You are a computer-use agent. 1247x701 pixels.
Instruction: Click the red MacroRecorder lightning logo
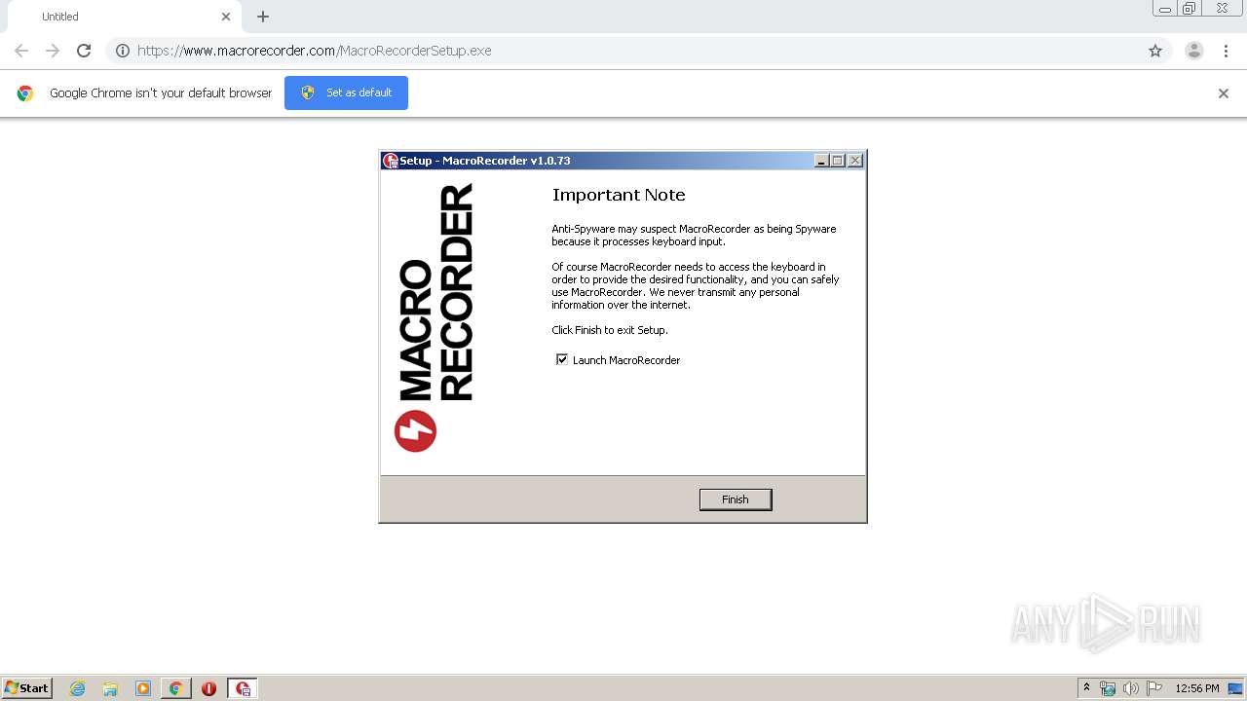[415, 430]
